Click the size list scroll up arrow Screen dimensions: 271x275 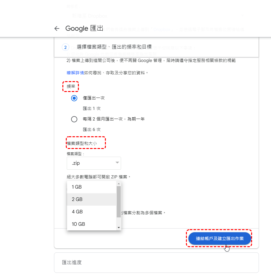point(119,184)
